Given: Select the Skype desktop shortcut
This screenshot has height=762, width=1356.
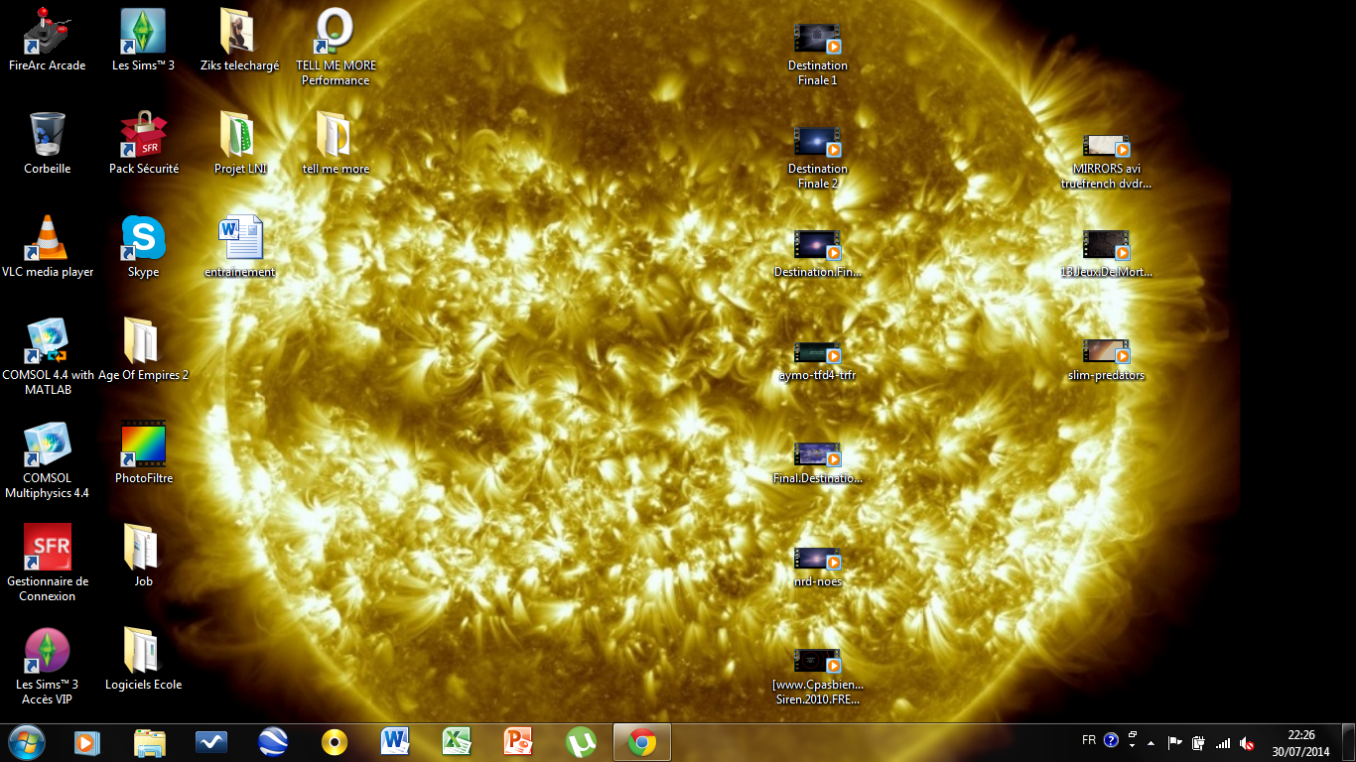Looking at the screenshot, I should (143, 247).
